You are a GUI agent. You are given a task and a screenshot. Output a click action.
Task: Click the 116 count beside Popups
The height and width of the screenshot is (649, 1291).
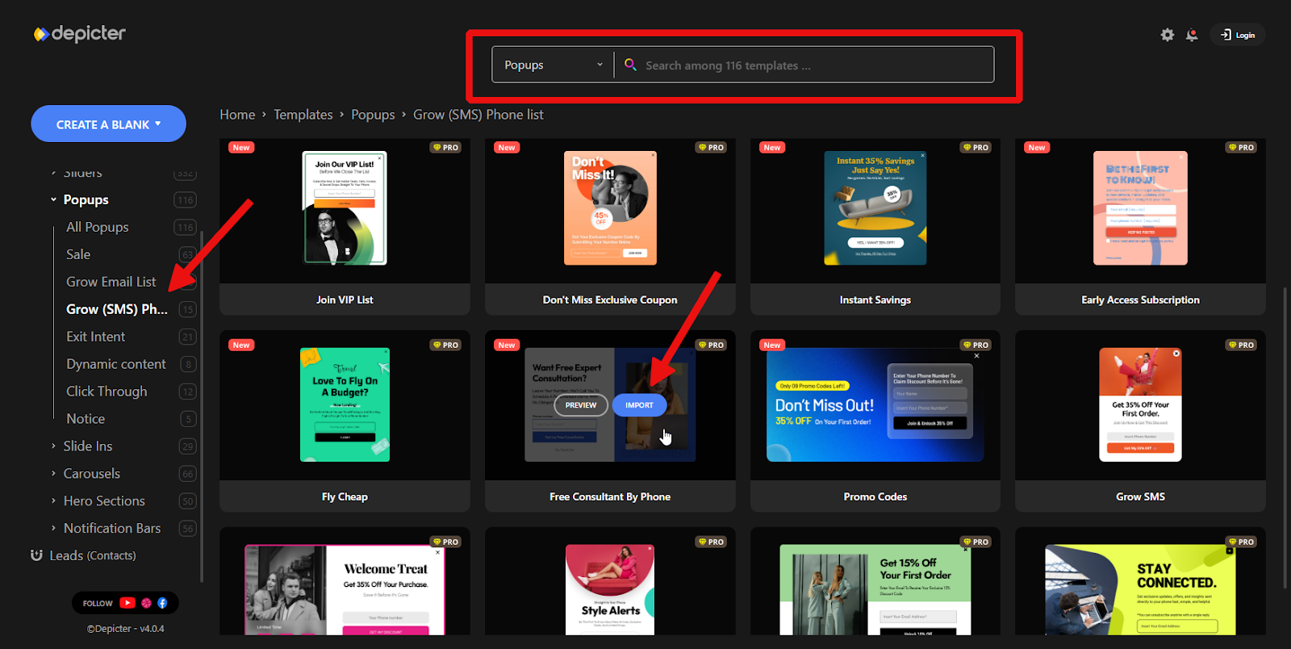point(186,200)
